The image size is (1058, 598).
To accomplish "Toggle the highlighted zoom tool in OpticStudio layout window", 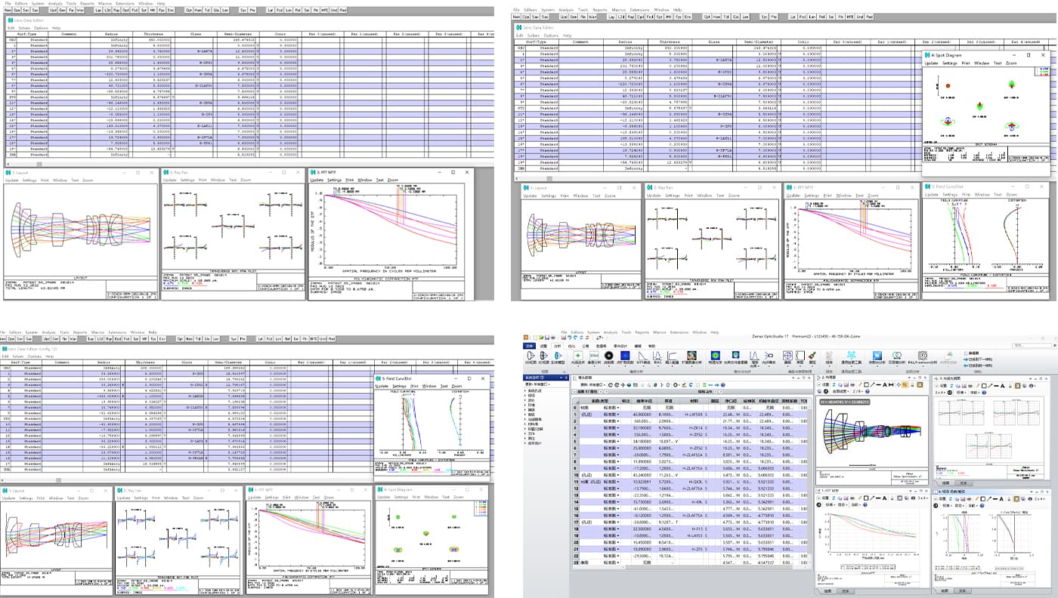I will coord(903,384).
